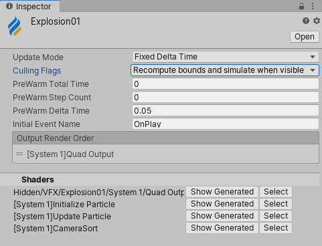Open the Explosion01 asset with Open button

tap(305, 37)
